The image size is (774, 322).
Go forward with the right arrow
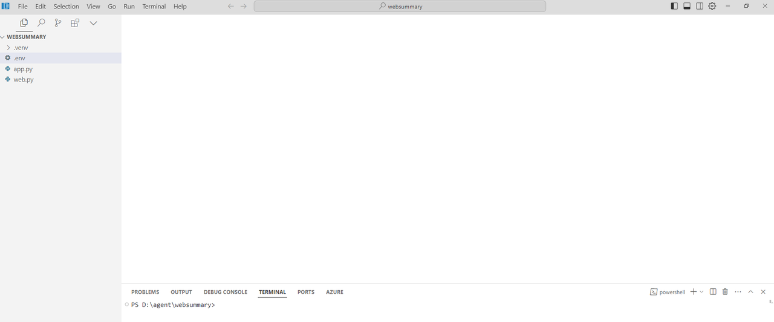[244, 7]
